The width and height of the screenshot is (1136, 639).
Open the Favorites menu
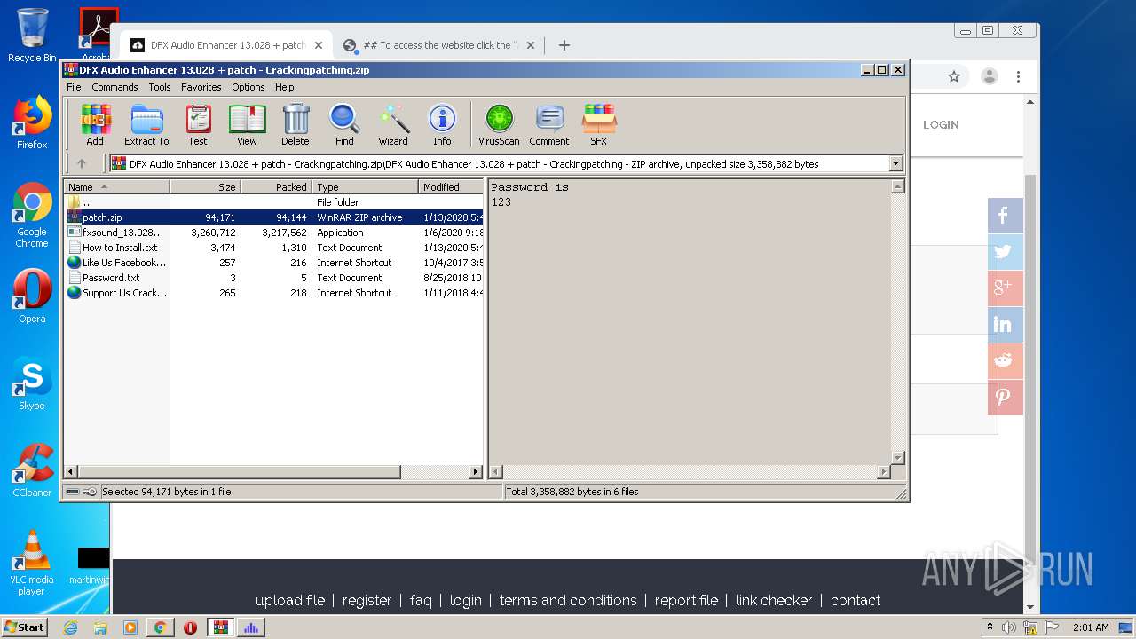(x=201, y=87)
